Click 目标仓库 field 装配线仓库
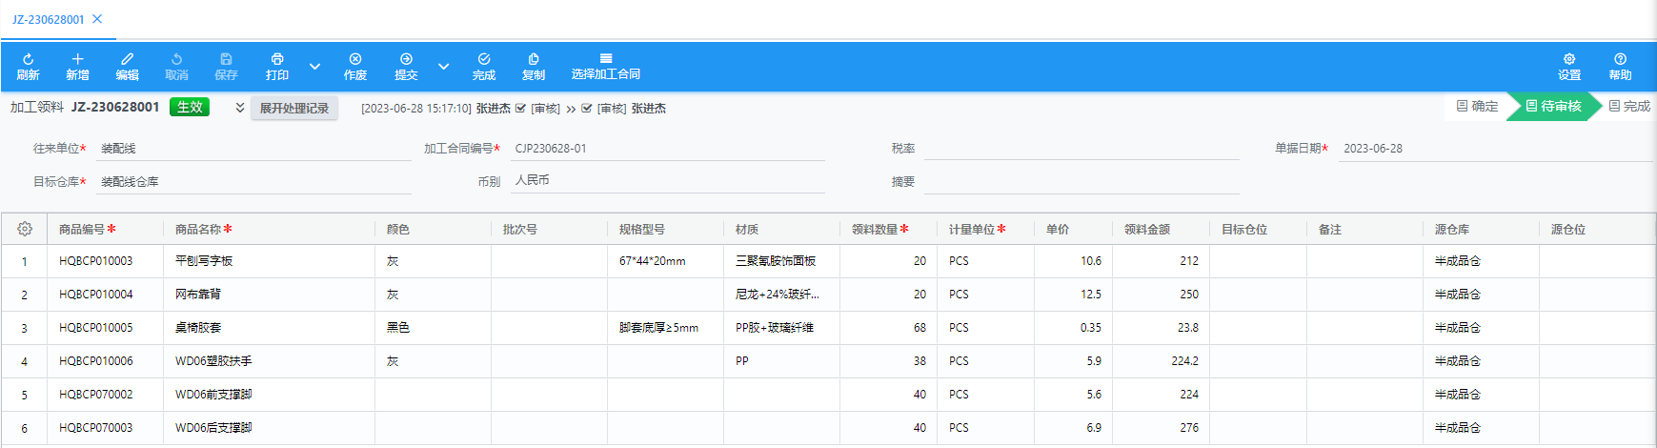Screen dimensions: 1657x448 [x=253, y=181]
